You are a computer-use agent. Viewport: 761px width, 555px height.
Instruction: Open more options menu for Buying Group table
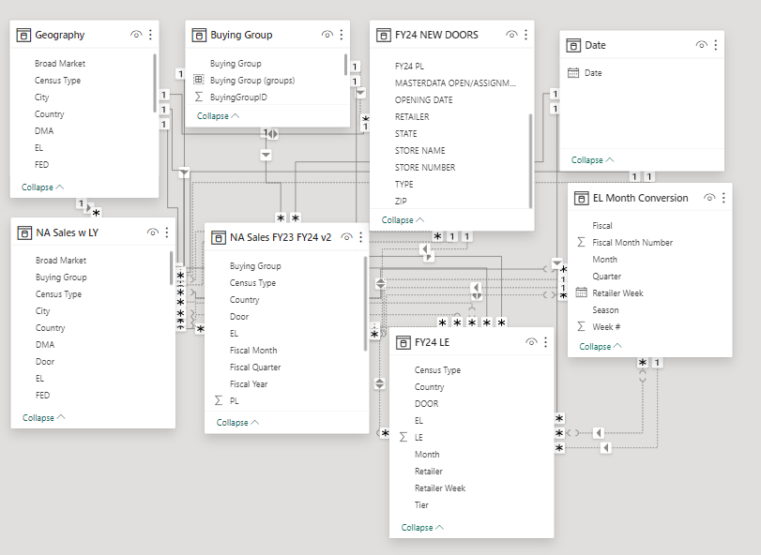[342, 35]
